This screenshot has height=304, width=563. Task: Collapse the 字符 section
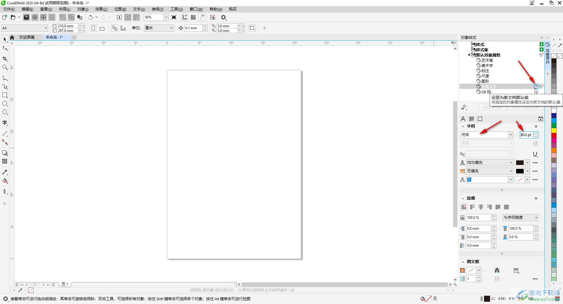463,126
